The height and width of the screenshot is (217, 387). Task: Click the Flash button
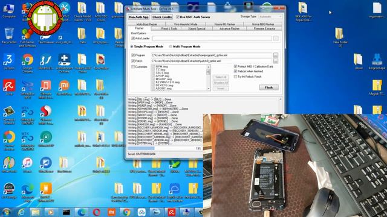[x=268, y=87]
